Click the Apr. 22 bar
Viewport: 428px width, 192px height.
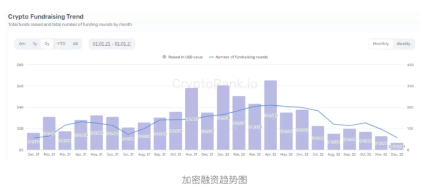click(271, 115)
